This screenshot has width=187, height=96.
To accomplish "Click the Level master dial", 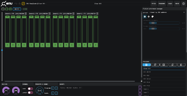I will click(16, 90).
